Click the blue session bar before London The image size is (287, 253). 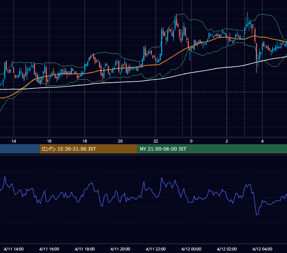pos(20,149)
